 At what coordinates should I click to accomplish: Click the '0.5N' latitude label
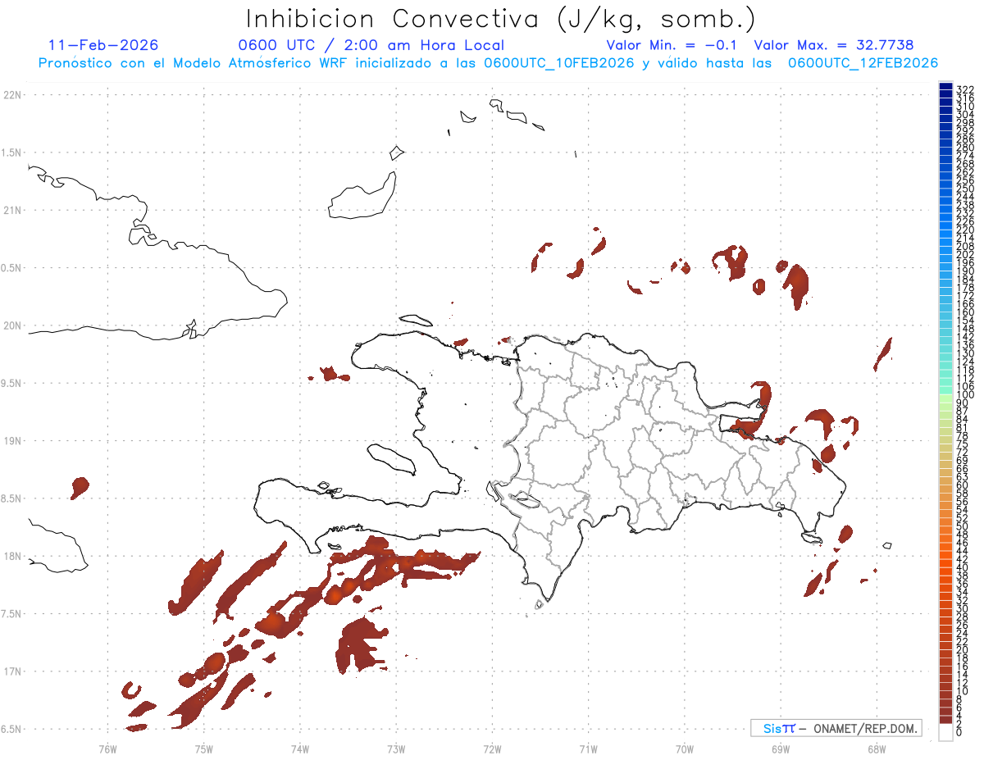pyautogui.click(x=12, y=268)
